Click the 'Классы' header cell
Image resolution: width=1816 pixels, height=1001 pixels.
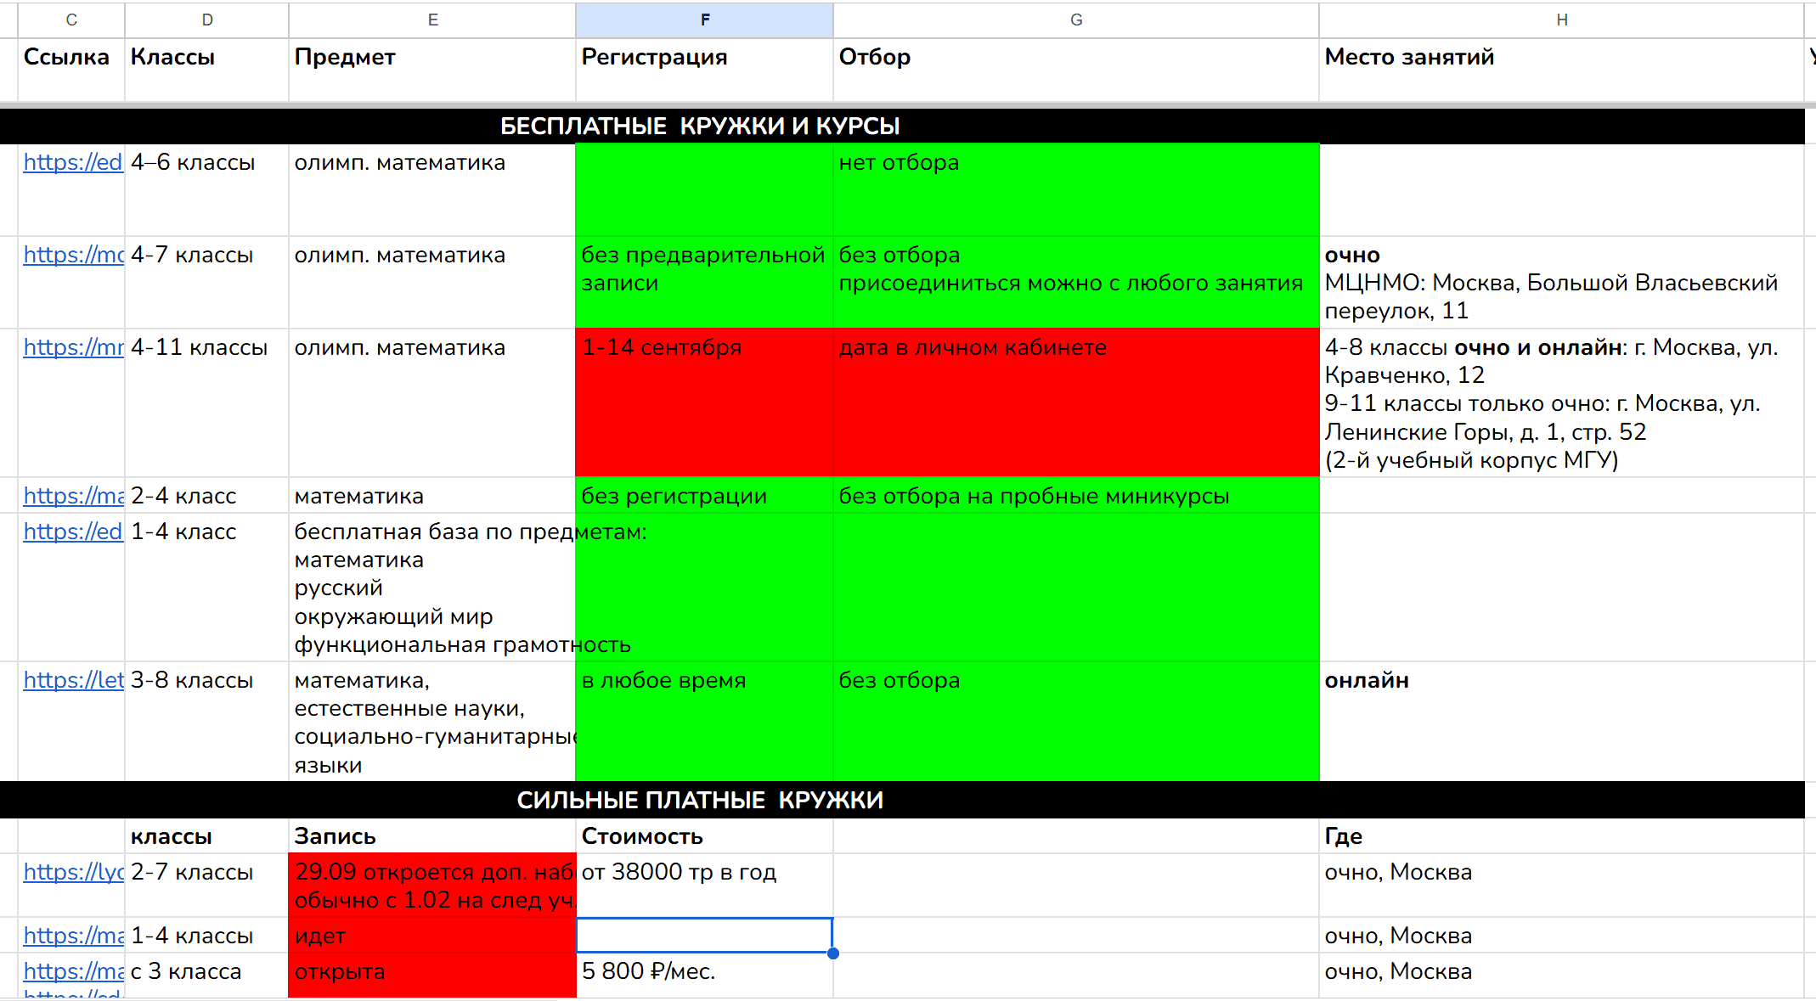(x=207, y=70)
